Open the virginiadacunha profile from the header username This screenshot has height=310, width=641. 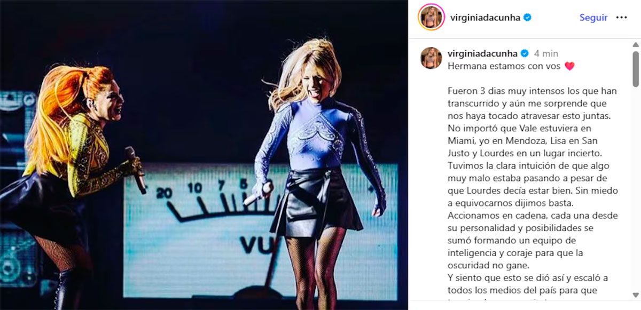[x=485, y=18]
